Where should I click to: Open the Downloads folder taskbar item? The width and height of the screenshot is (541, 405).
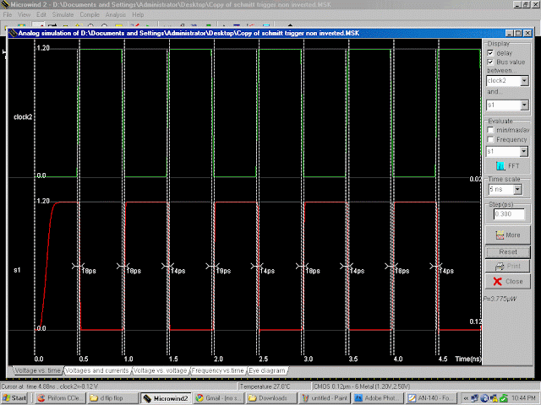tap(271, 398)
